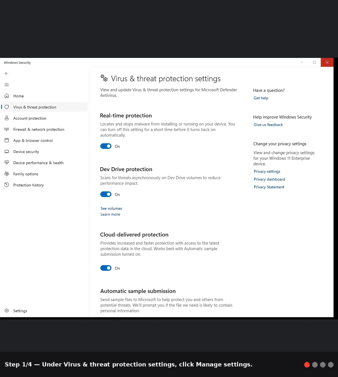Click Change your privacy settings heading
Viewport: 338px width, 377px height.
(280, 144)
